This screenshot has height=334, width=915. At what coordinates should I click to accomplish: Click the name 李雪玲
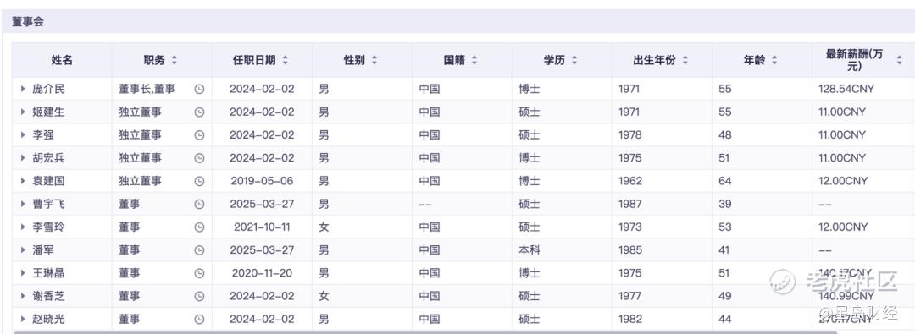(48, 227)
